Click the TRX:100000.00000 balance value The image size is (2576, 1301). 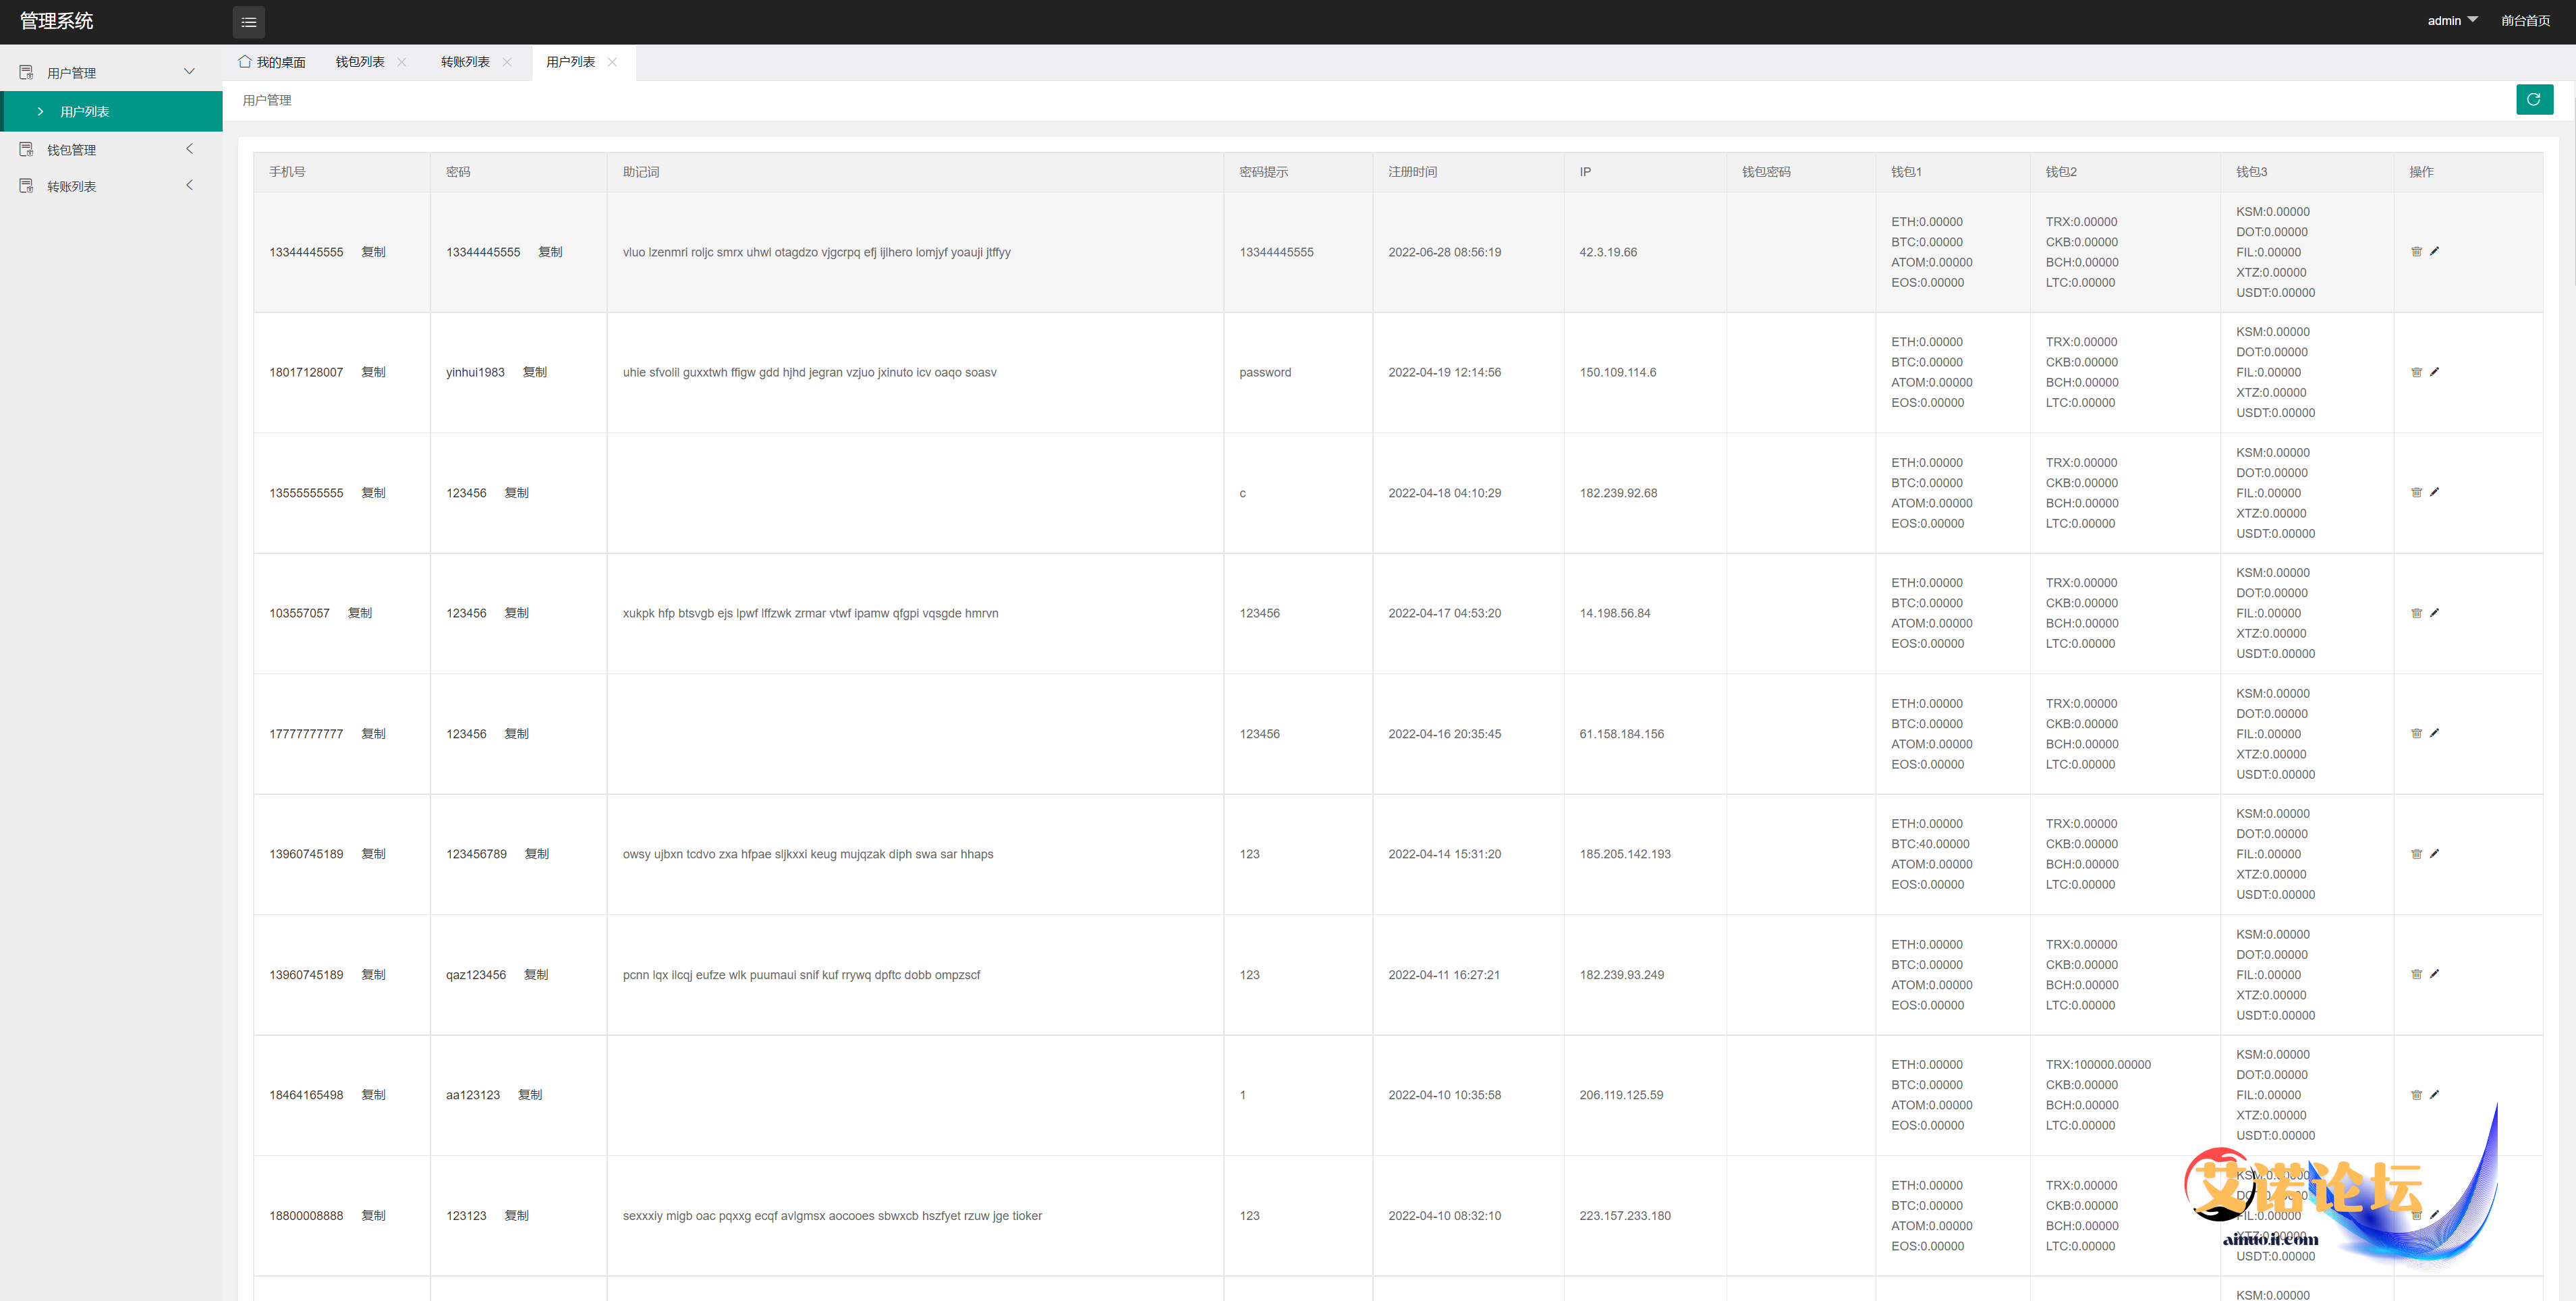click(2098, 1065)
